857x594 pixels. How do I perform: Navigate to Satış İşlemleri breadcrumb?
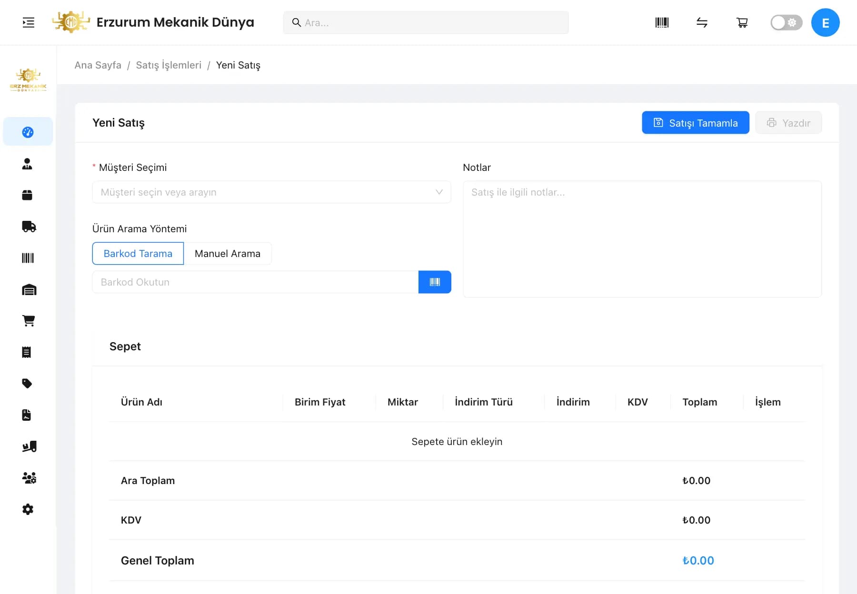(169, 65)
